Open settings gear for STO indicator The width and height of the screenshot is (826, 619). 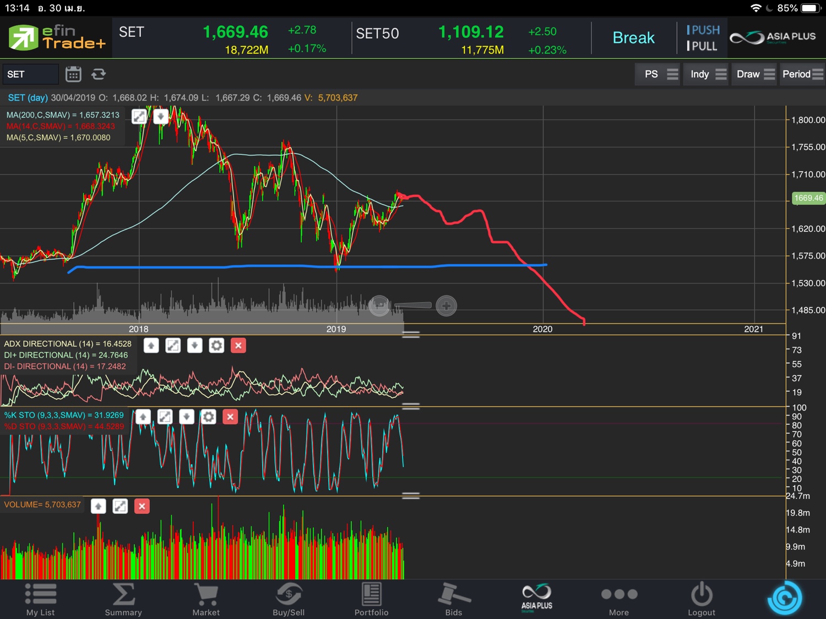(208, 417)
